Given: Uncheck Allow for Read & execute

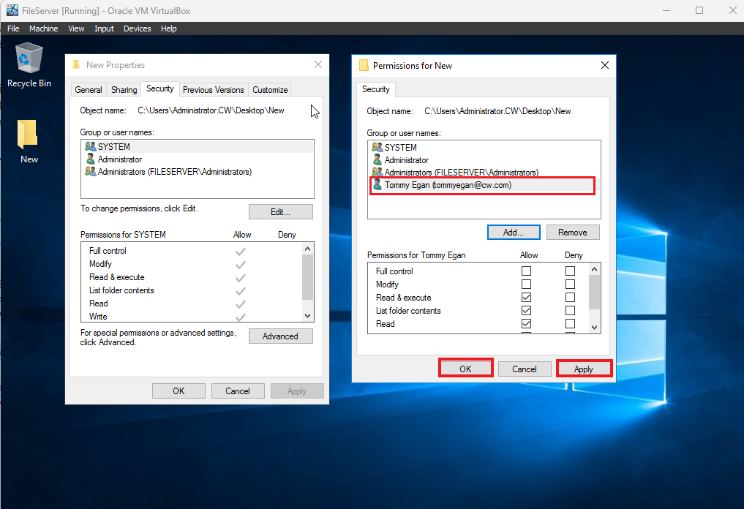Looking at the screenshot, I should [526, 298].
